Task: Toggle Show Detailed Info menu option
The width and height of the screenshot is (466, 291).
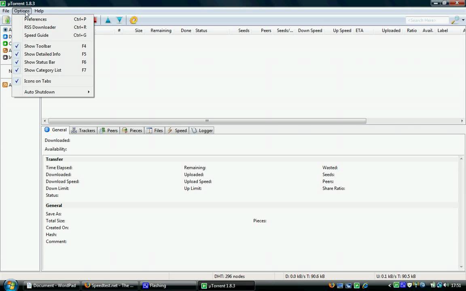Action: pos(53,54)
